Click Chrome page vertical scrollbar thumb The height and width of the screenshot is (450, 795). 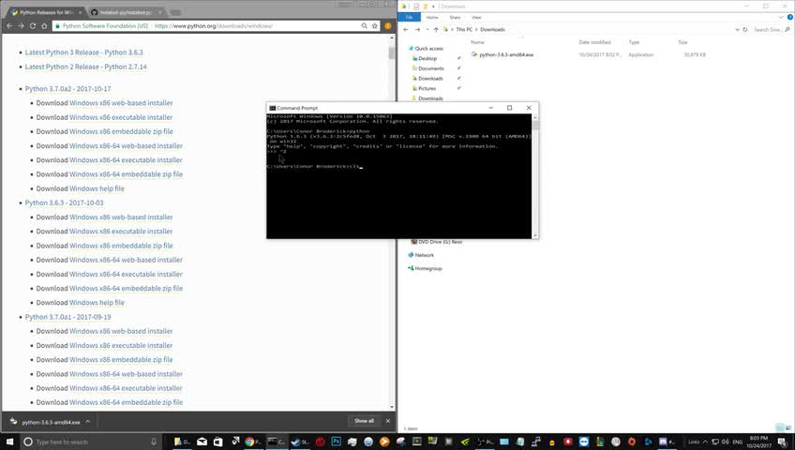click(392, 52)
